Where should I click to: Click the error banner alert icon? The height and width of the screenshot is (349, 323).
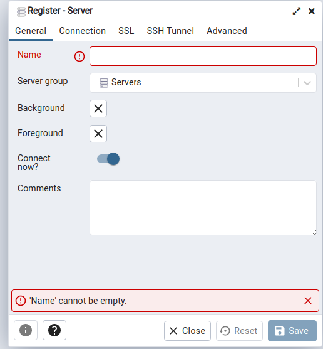click(21, 301)
